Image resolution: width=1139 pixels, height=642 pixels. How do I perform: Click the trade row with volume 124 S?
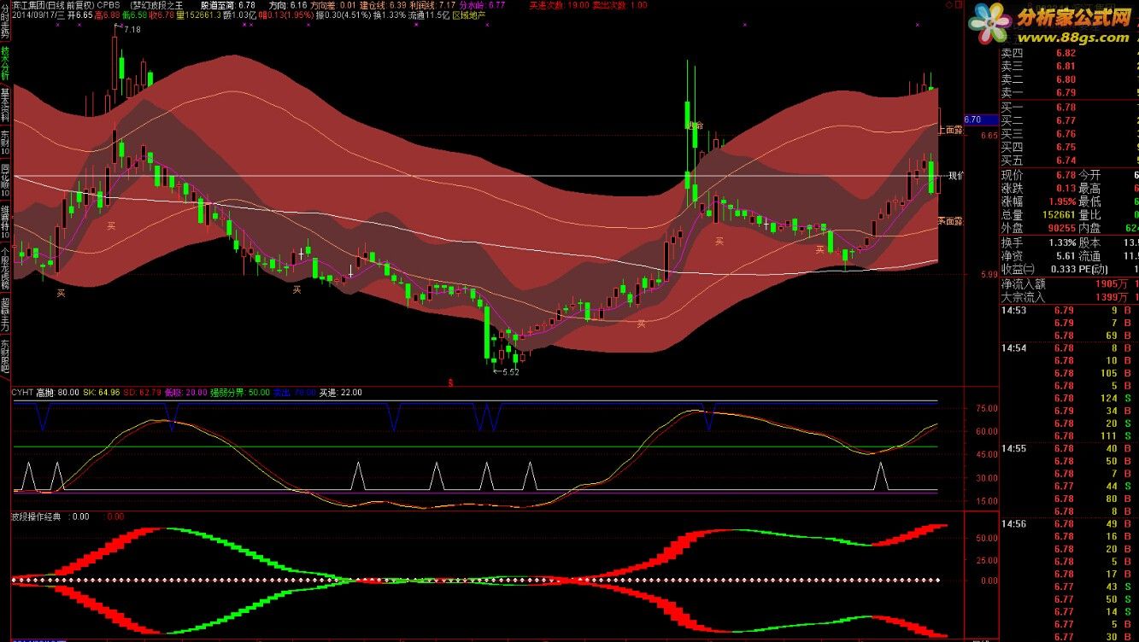pyautogui.click(x=1069, y=399)
